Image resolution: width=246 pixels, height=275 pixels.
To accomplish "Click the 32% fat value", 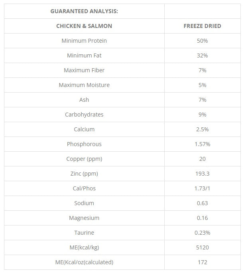I will [203, 55].
